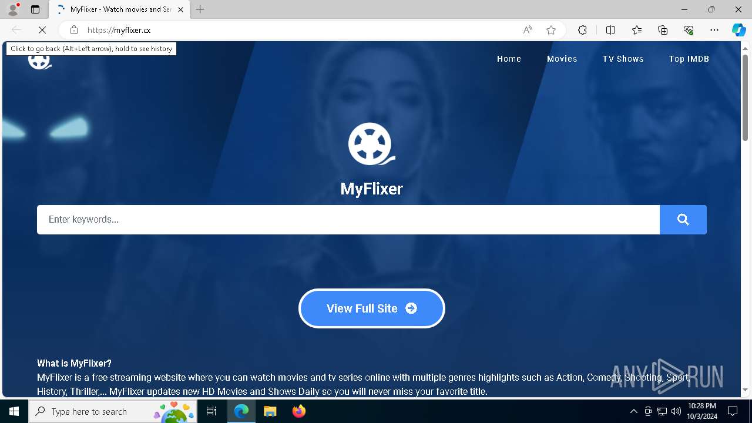Click the MyFlixer title text
This screenshot has width=752, height=423.
(x=371, y=189)
